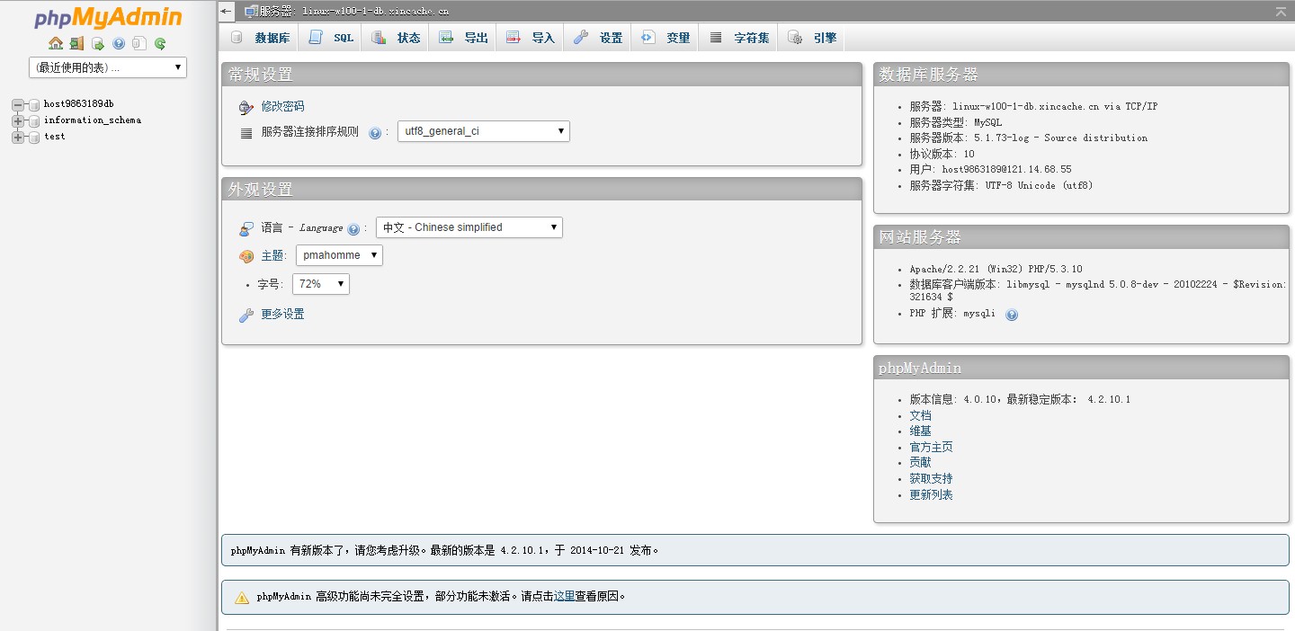Open the query window icon in sidebar
This screenshot has width=1295, height=631.
click(x=98, y=43)
